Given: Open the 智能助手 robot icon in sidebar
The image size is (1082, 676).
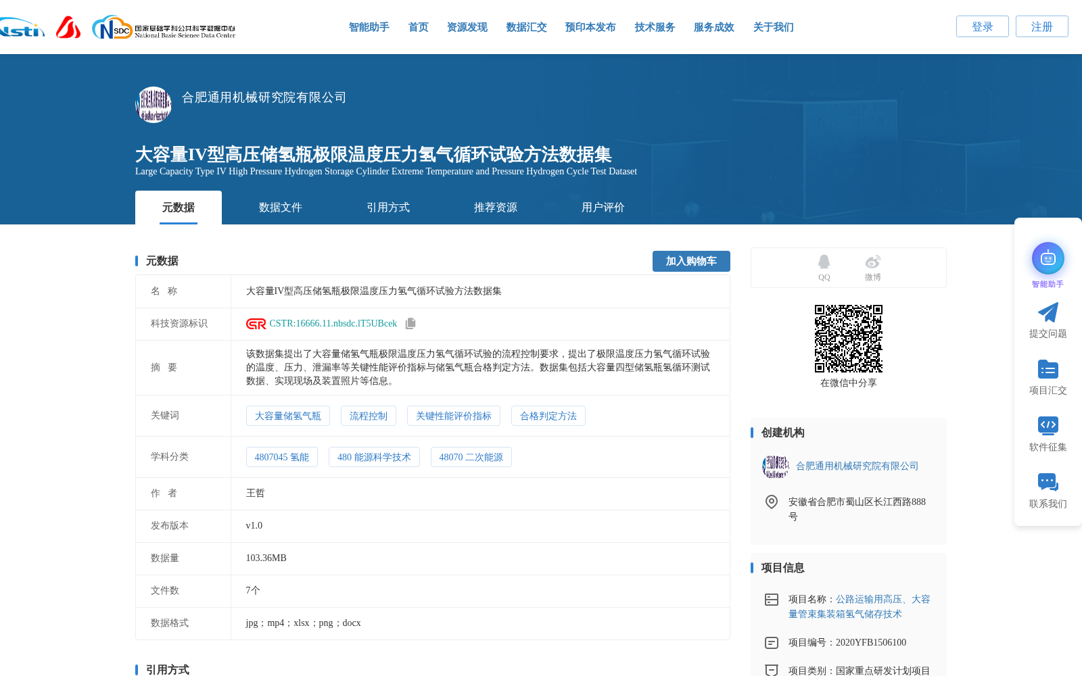Looking at the screenshot, I should click(x=1048, y=258).
